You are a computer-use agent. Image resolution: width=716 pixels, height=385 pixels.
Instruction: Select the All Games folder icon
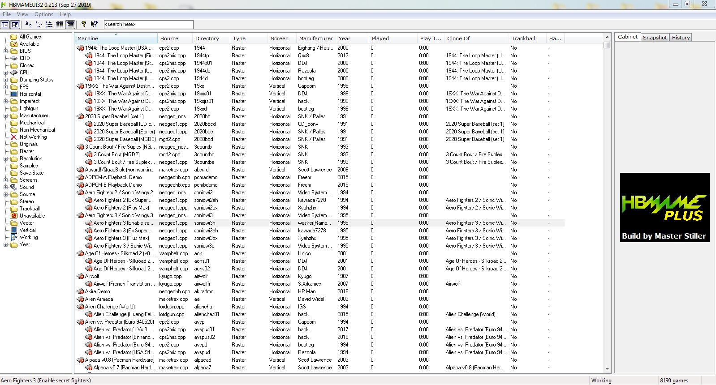[x=14, y=37]
